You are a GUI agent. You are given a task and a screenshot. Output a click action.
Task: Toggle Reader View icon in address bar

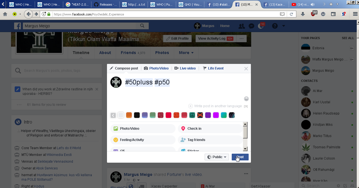(x=282, y=14)
